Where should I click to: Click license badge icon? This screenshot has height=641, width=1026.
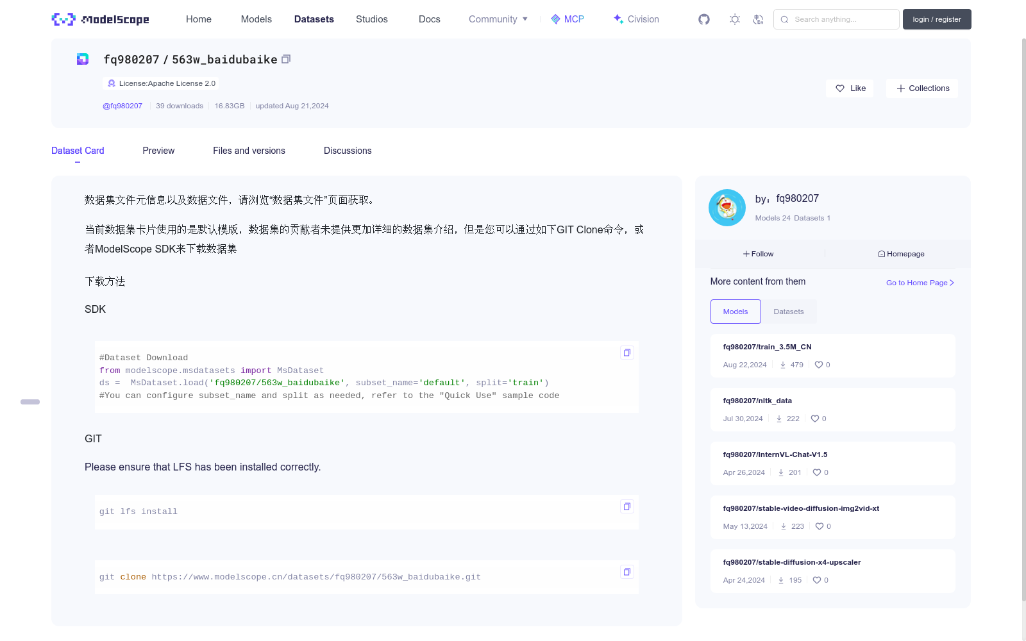[x=112, y=83]
